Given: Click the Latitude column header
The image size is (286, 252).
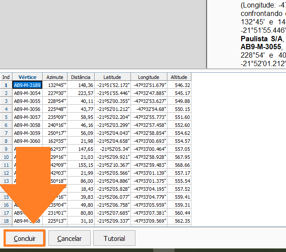Looking at the screenshot, I should (113, 77).
